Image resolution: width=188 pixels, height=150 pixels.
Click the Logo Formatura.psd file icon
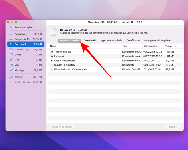click(52, 61)
